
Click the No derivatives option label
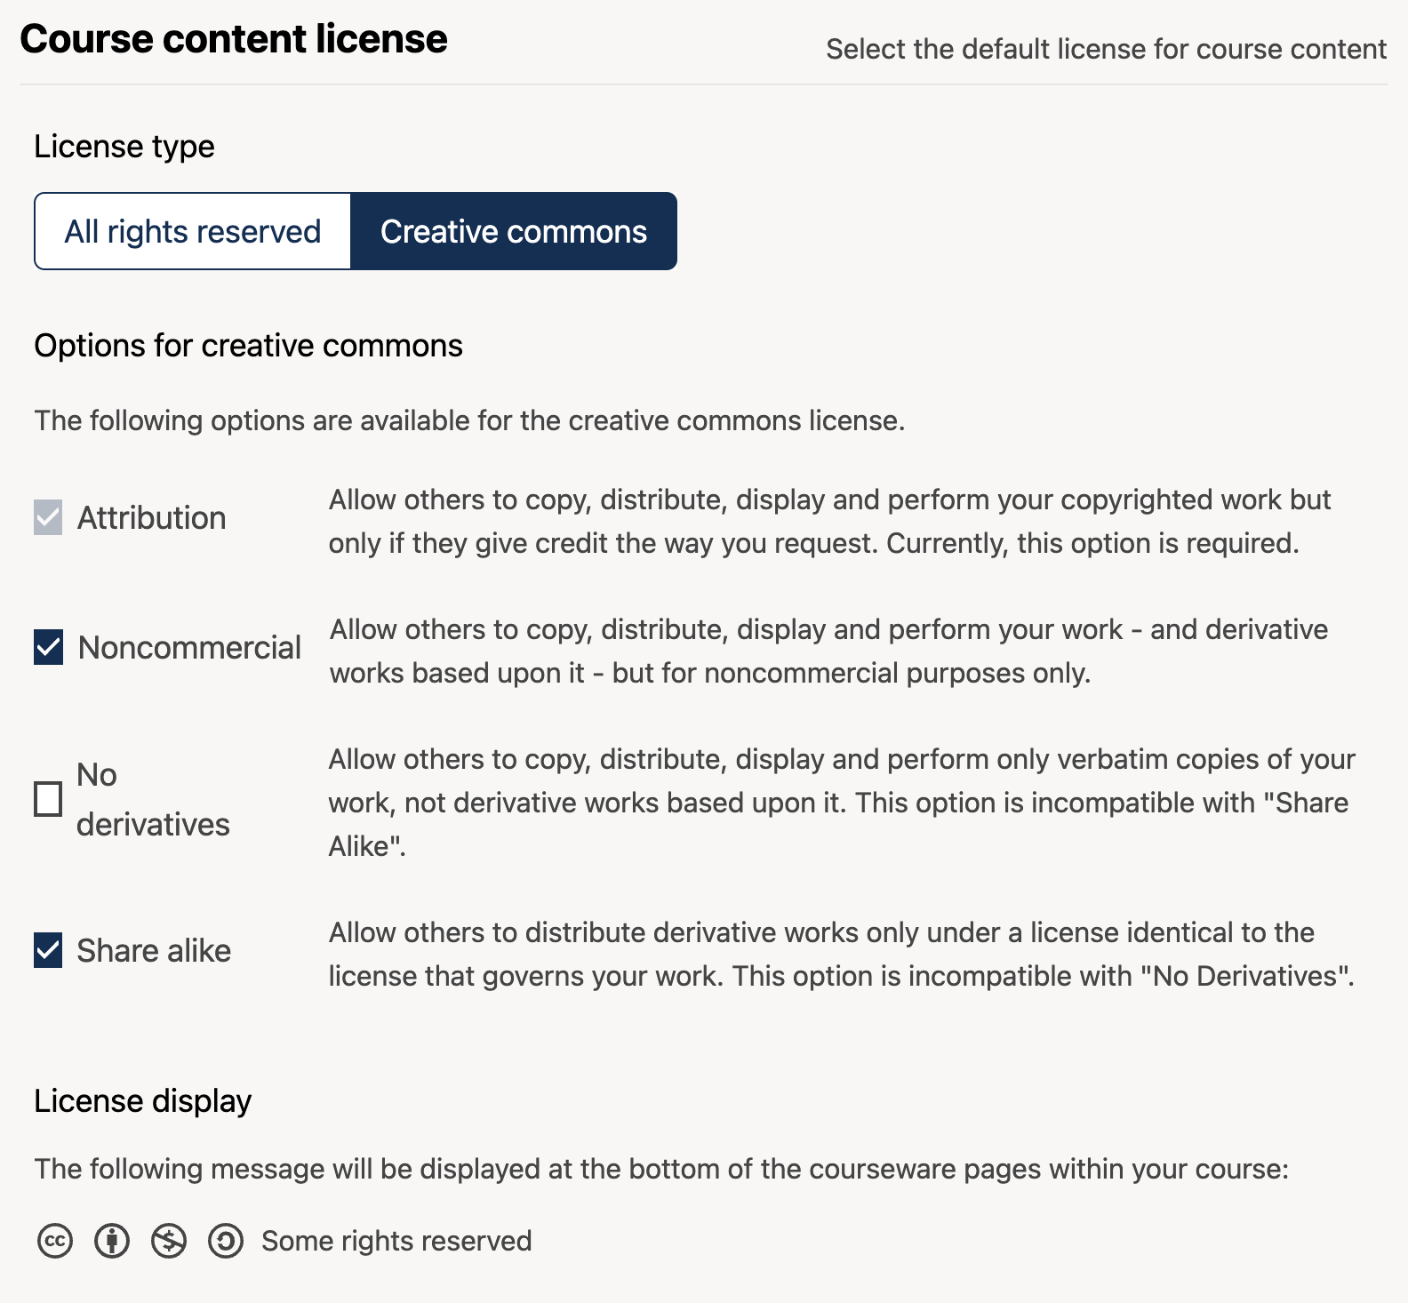(153, 799)
